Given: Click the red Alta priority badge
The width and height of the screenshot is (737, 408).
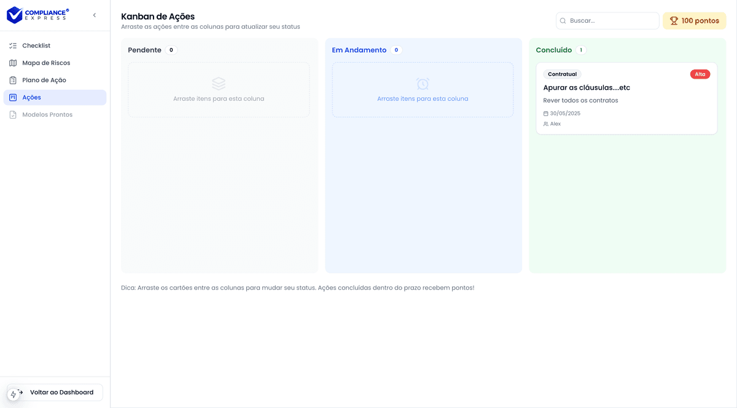Looking at the screenshot, I should pyautogui.click(x=700, y=74).
